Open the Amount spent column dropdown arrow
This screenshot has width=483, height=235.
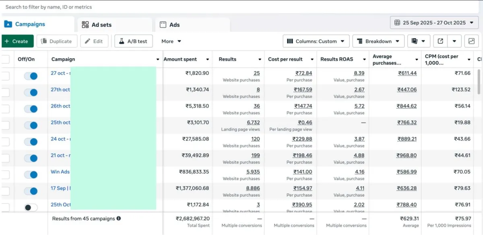(x=208, y=59)
